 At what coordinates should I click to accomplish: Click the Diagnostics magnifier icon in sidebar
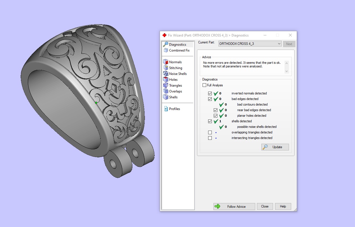(166, 44)
